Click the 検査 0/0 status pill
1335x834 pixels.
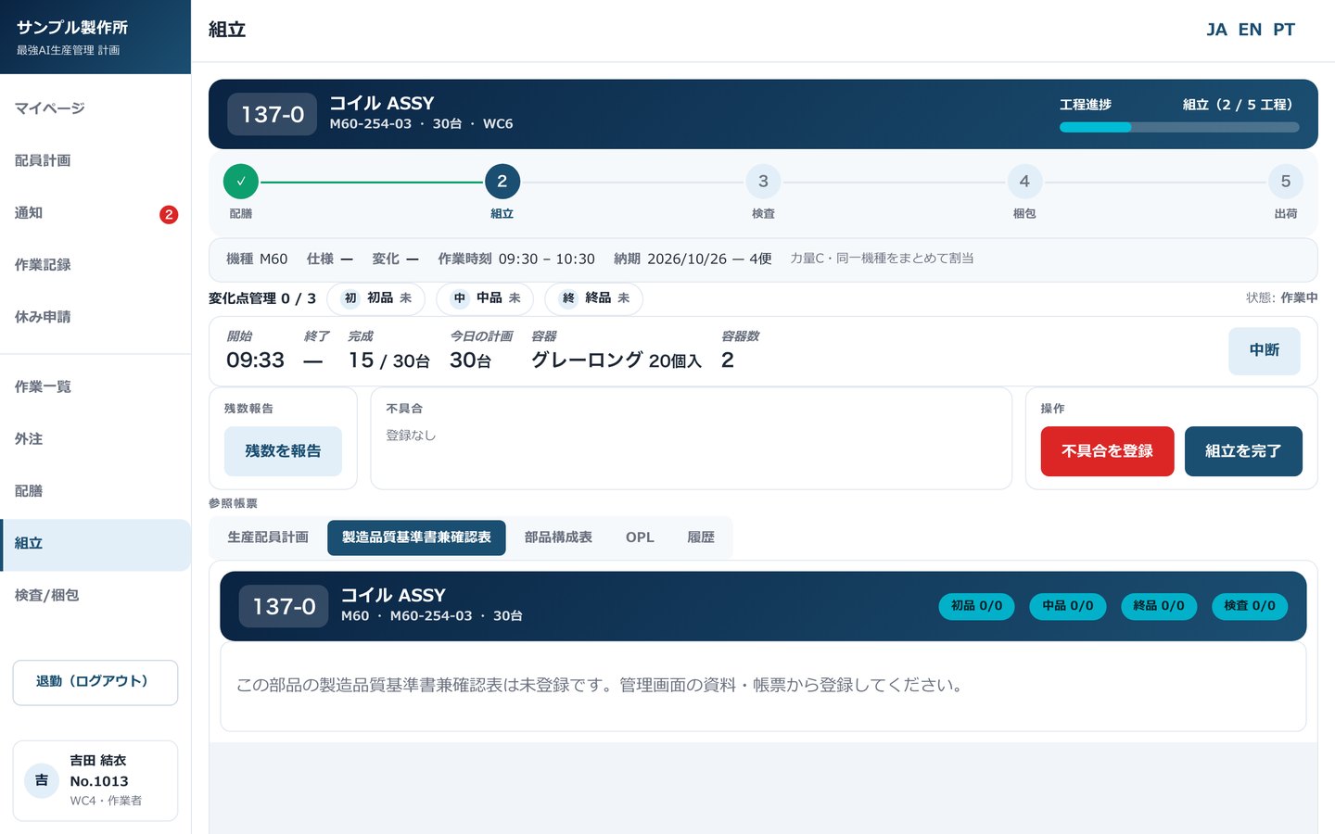1250,606
